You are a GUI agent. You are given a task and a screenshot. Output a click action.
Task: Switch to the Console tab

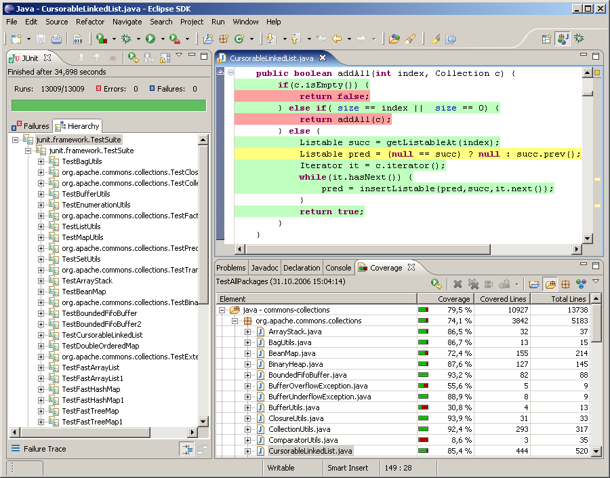[x=338, y=267]
